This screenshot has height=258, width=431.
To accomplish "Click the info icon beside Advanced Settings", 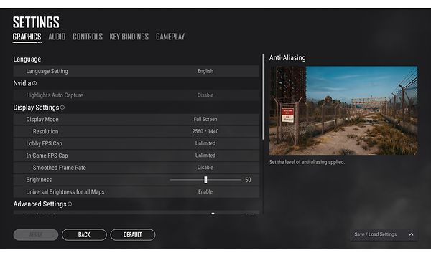I will tap(70, 204).
